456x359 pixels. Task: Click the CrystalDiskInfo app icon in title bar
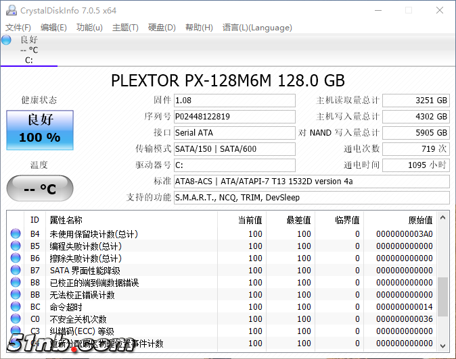click(x=12, y=10)
